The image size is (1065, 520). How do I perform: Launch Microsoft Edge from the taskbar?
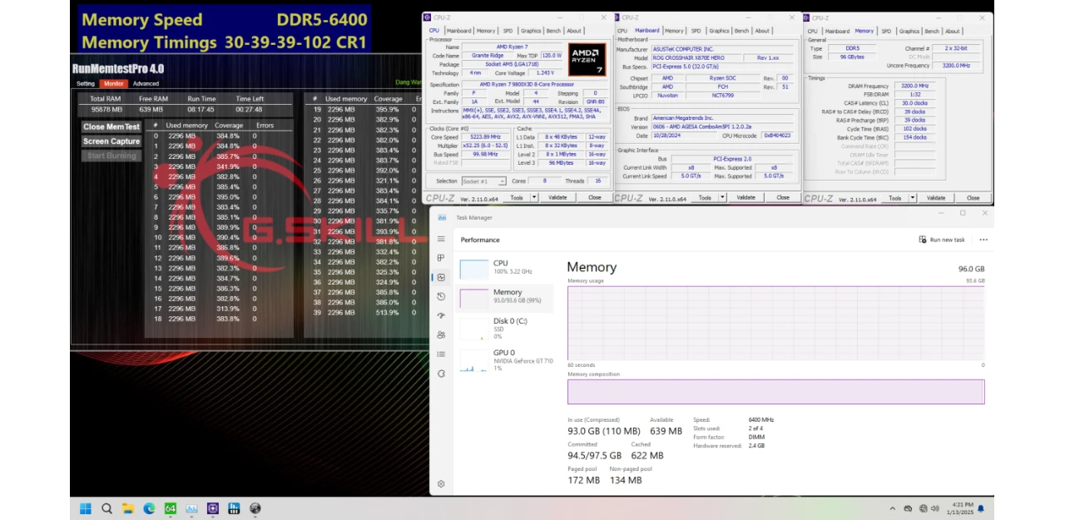point(149,508)
